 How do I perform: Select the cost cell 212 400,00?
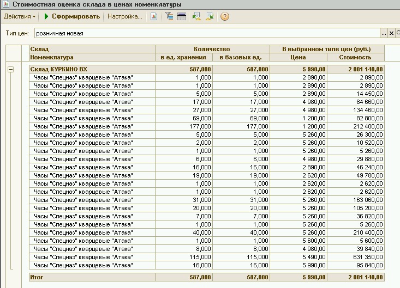356,126
